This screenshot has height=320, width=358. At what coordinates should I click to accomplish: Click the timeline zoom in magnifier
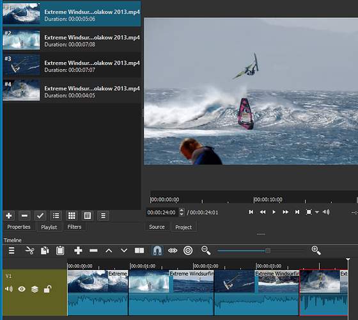coord(316,250)
